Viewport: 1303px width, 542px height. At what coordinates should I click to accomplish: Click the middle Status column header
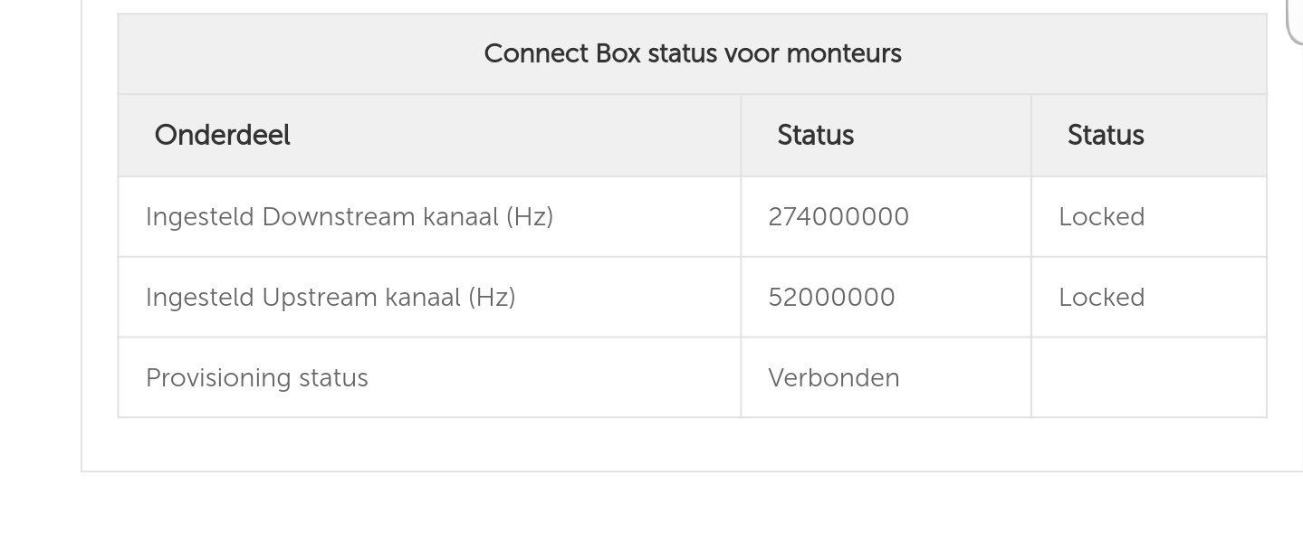coord(816,136)
